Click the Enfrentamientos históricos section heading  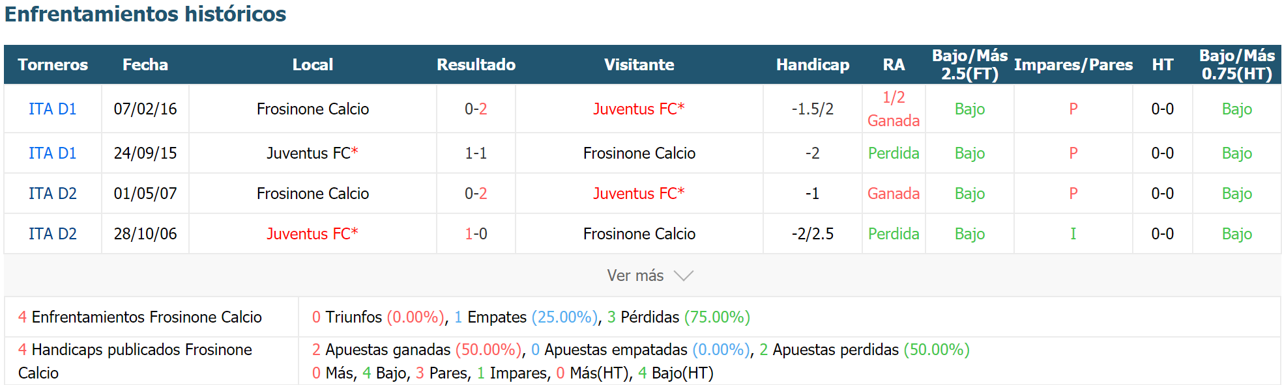(145, 14)
